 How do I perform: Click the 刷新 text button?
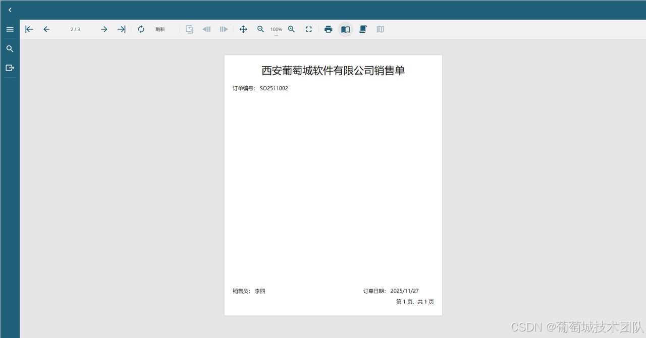160,29
